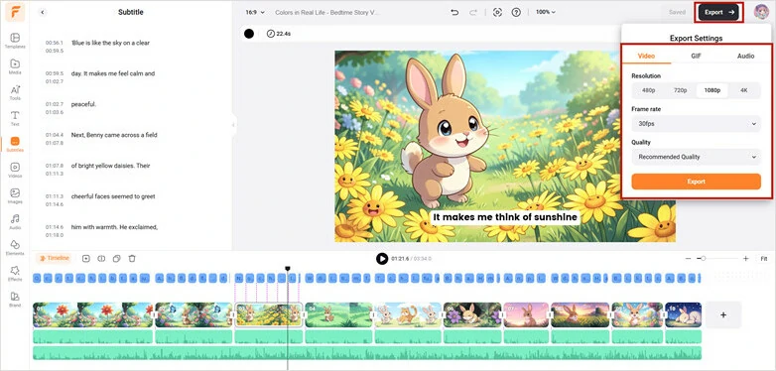Image resolution: width=776 pixels, height=371 pixels.
Task: Open the 100% zoom dropdown
Action: coord(546,12)
